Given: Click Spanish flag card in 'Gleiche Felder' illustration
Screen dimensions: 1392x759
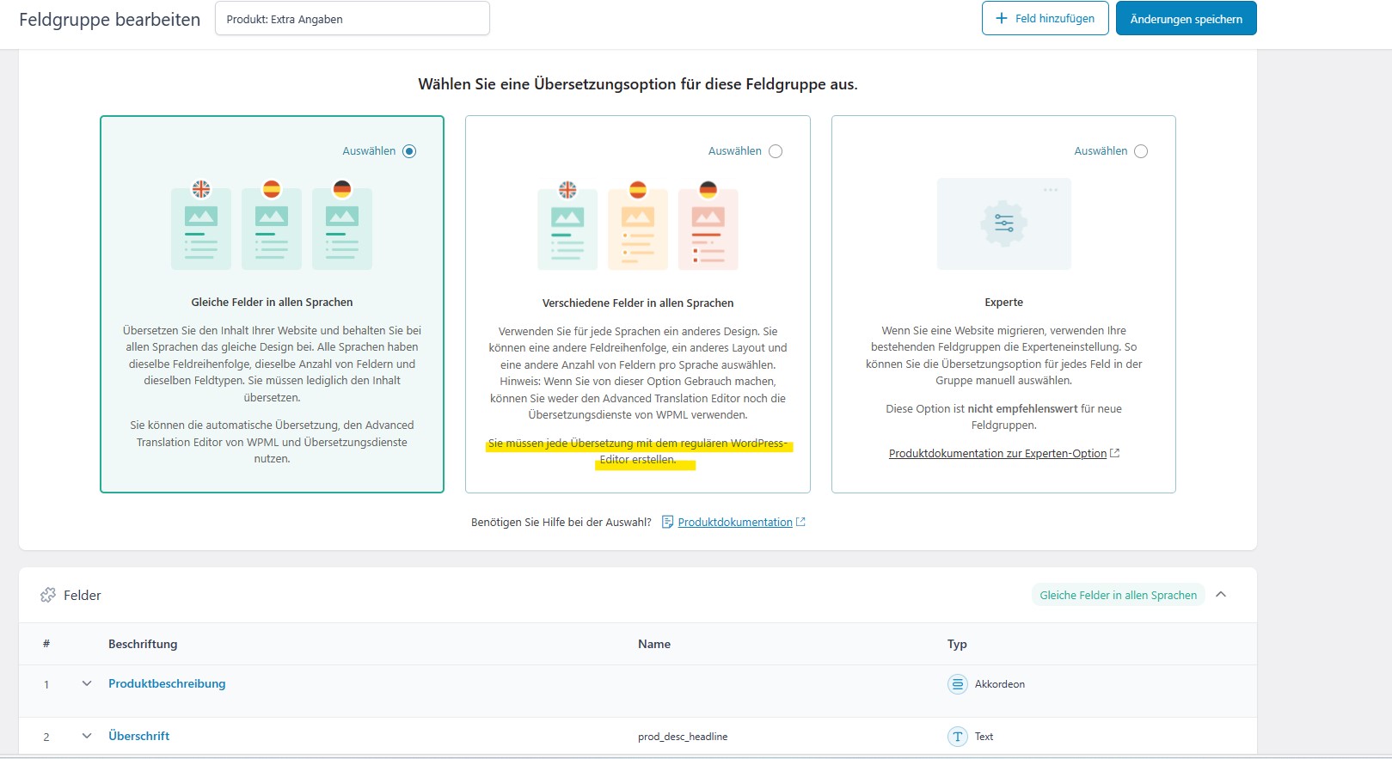Looking at the screenshot, I should (272, 225).
